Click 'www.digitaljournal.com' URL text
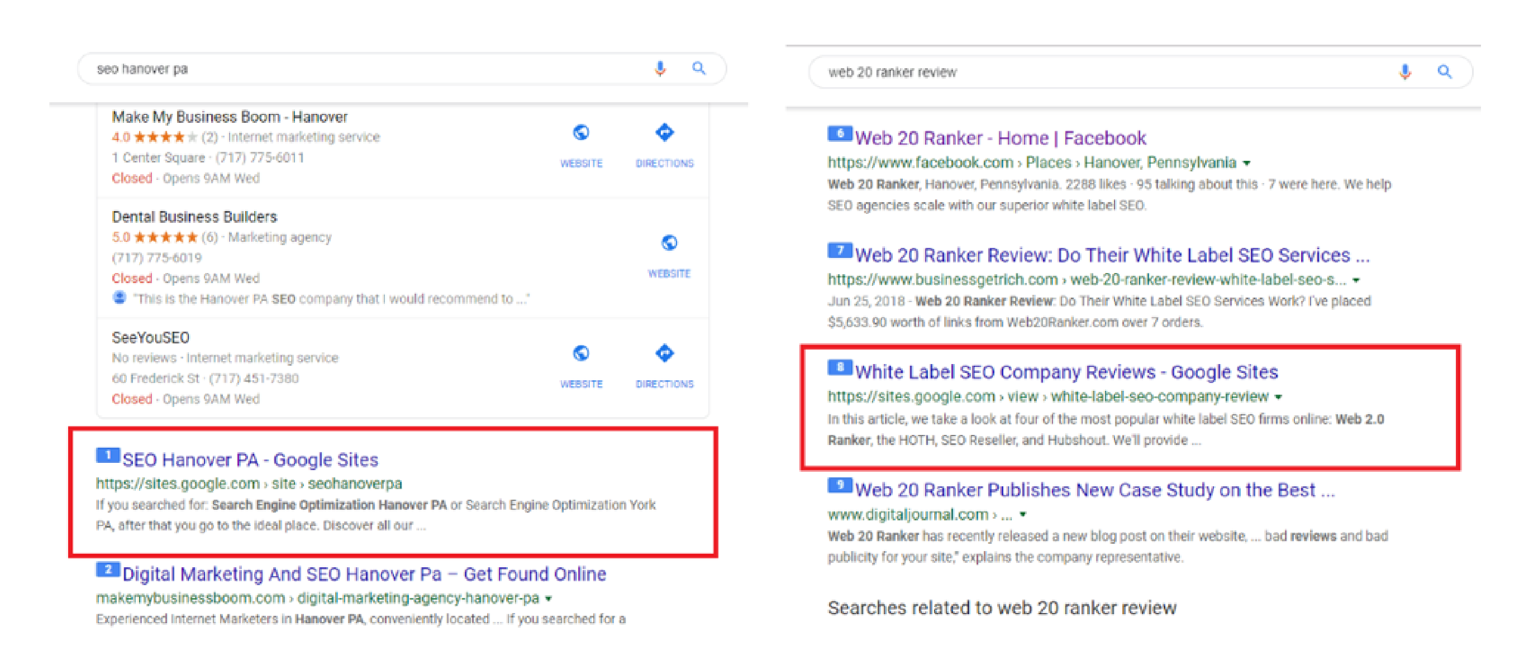 (x=908, y=514)
